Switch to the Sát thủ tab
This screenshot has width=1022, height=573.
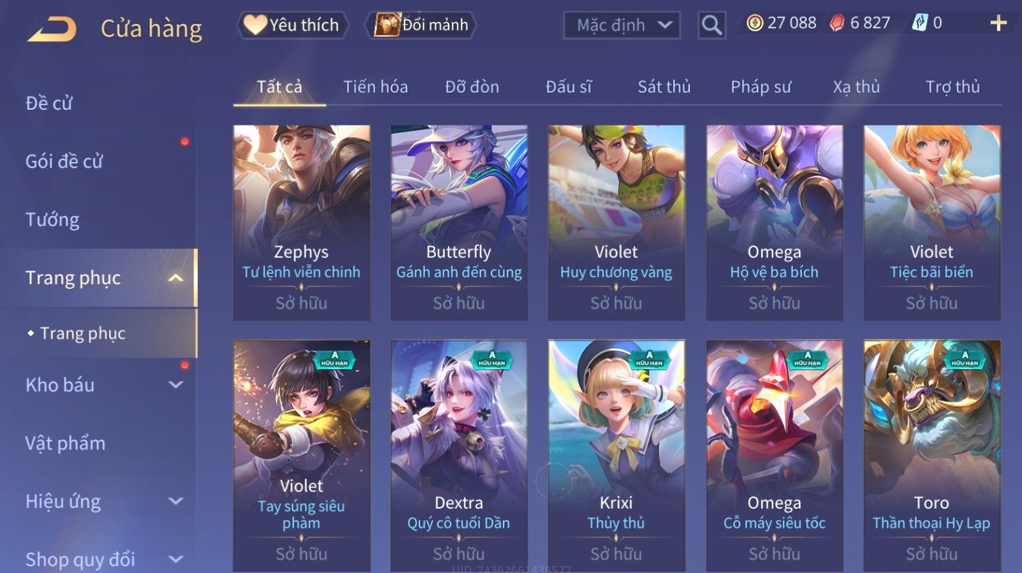pyautogui.click(x=664, y=87)
